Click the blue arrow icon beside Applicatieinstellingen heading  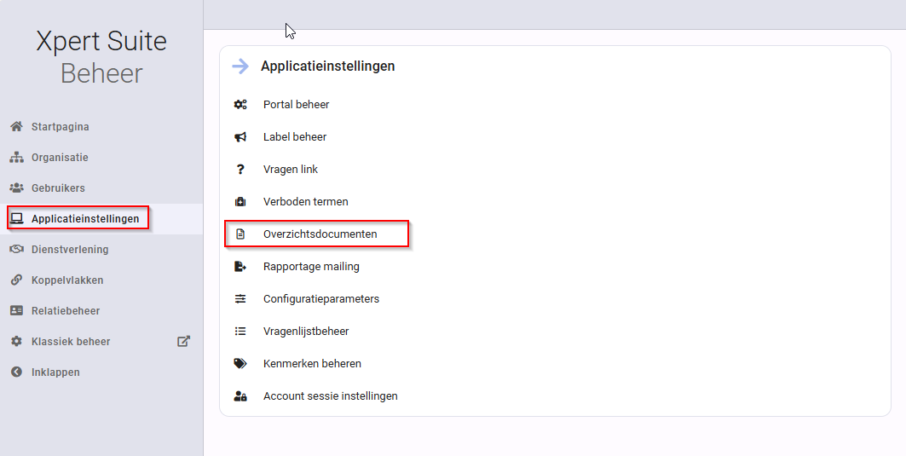tap(240, 66)
